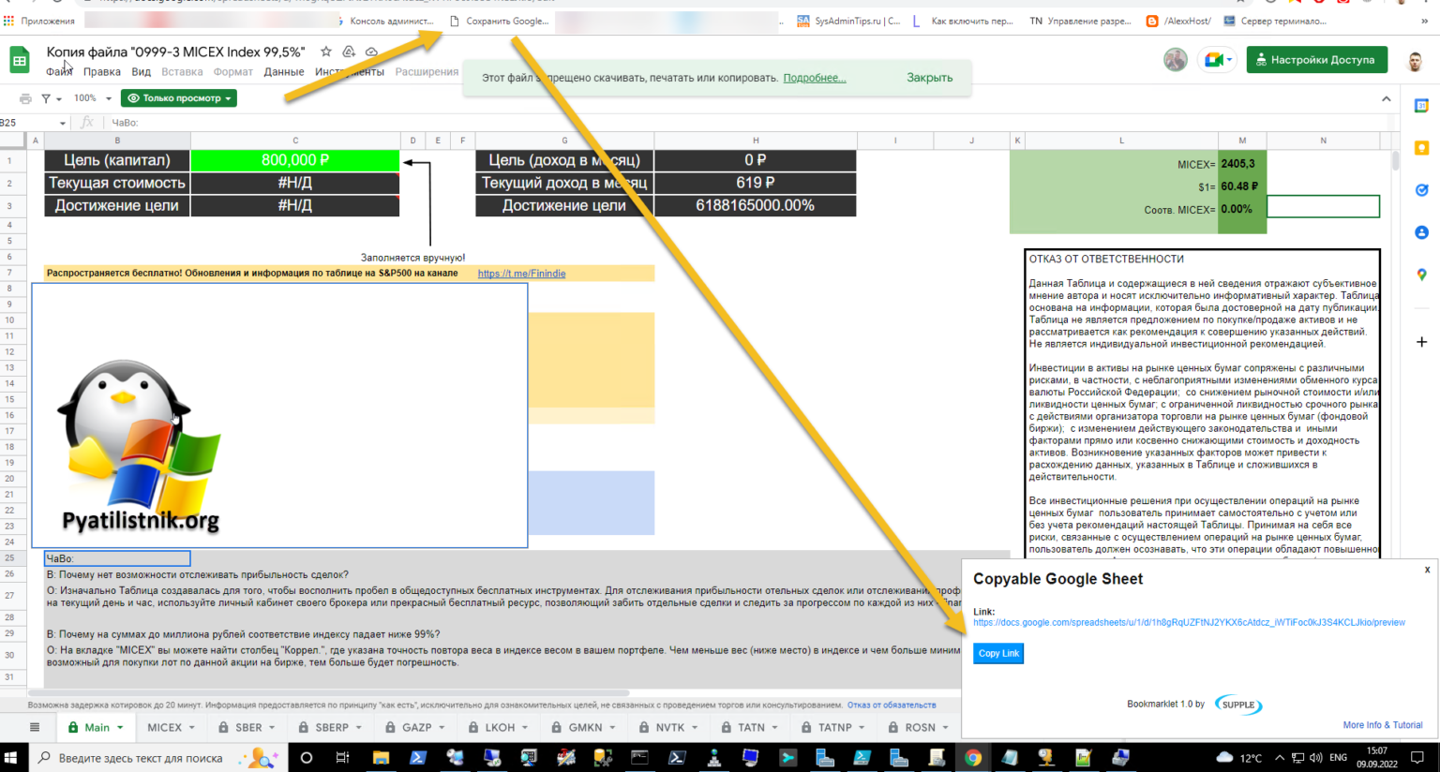Dismiss notification with the 'Закрыть' button
The height and width of the screenshot is (772, 1440).
pyautogui.click(x=929, y=78)
